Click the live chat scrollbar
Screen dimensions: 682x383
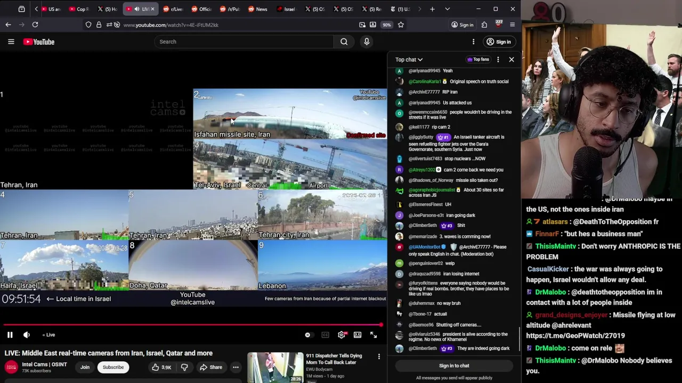[520, 338]
